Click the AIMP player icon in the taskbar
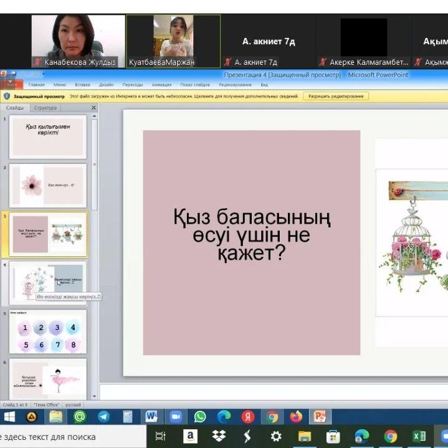448x448 pixels. click(x=32, y=417)
